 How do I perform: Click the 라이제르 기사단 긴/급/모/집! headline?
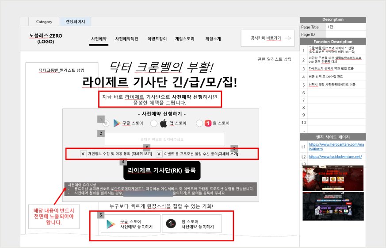pyautogui.click(x=160, y=82)
